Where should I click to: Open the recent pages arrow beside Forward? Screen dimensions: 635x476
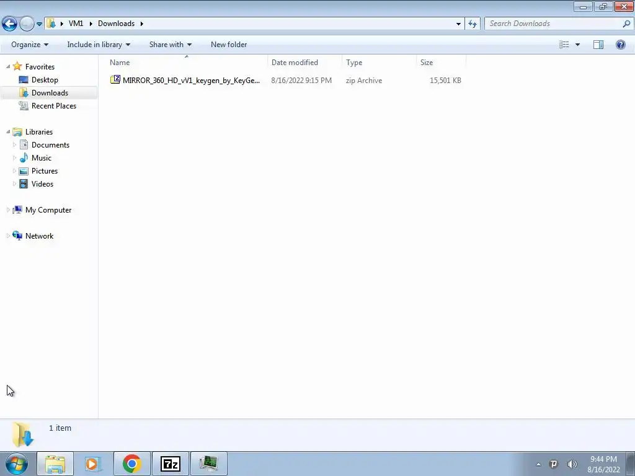pyautogui.click(x=39, y=24)
